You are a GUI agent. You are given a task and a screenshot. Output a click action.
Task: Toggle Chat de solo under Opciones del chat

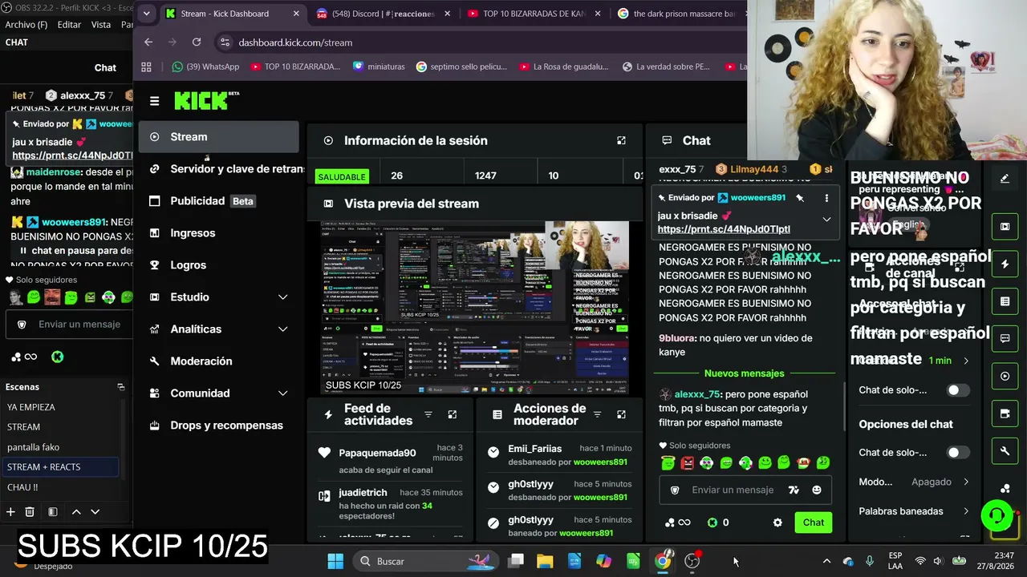pyautogui.click(x=958, y=453)
